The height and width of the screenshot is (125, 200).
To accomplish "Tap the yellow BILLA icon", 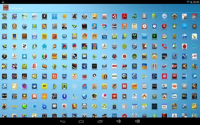I will (134, 86).
